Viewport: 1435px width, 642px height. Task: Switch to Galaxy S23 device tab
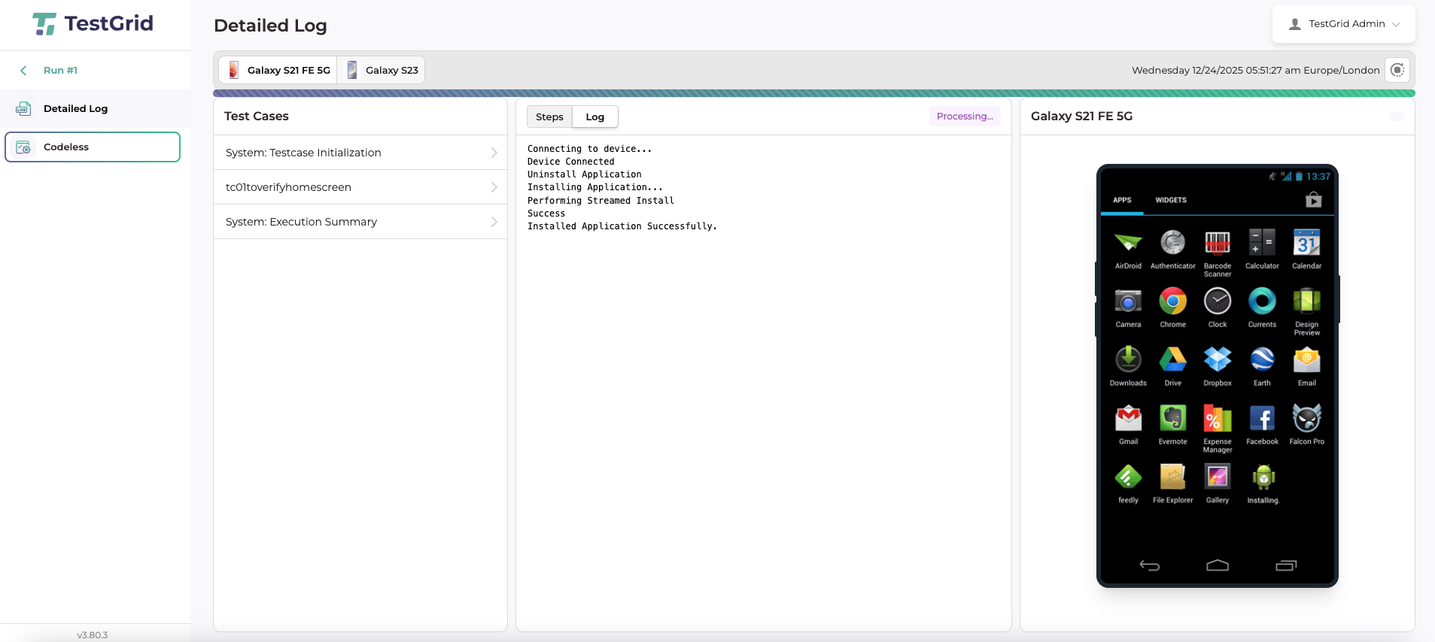[x=382, y=71]
